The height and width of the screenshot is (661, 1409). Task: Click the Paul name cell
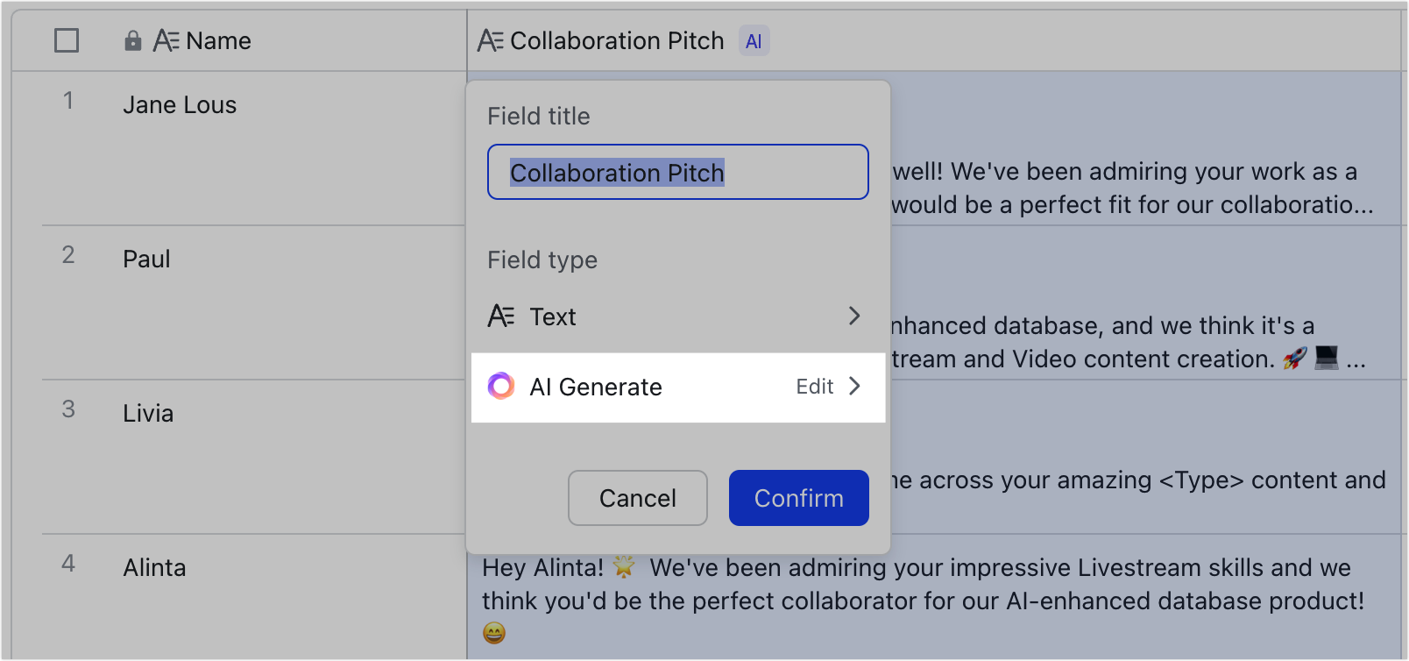(x=146, y=259)
